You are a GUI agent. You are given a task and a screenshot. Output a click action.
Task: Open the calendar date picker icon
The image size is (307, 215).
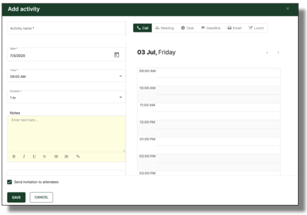pyautogui.click(x=116, y=55)
